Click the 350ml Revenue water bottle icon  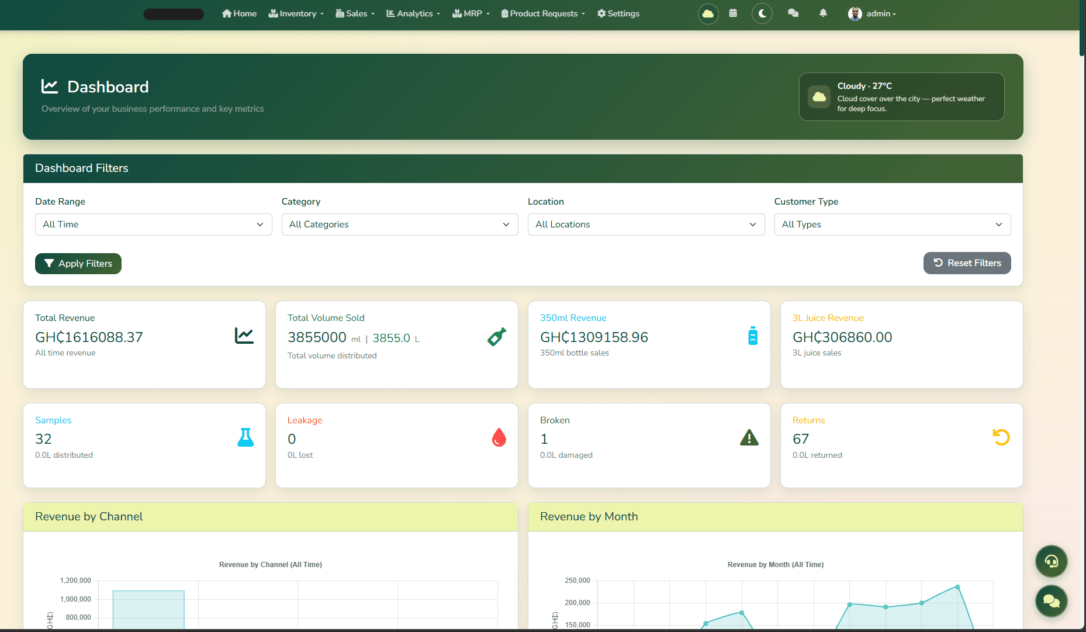click(x=753, y=336)
